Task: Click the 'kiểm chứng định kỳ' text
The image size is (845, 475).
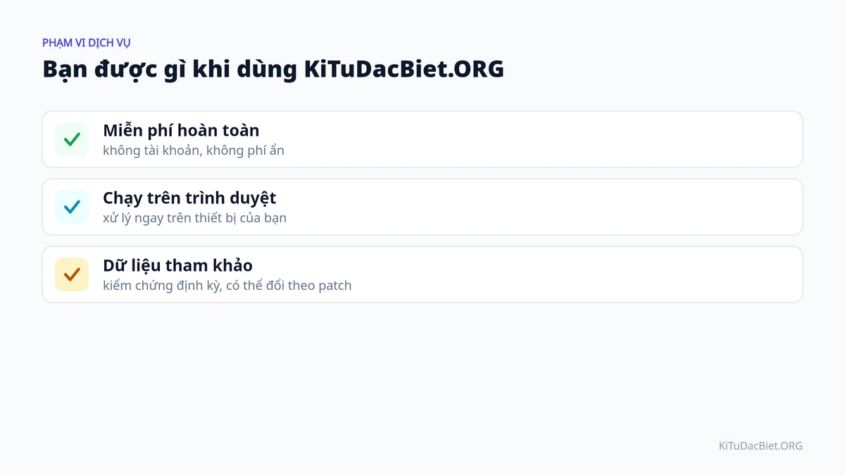Action: pos(163,285)
